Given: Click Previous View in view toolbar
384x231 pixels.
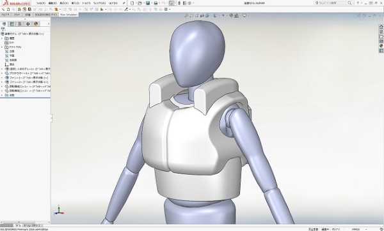Looking at the screenshot, I should click(x=196, y=15).
